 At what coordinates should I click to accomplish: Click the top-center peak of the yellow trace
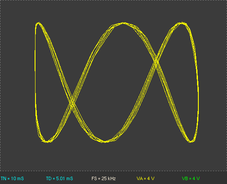tap(123, 23)
